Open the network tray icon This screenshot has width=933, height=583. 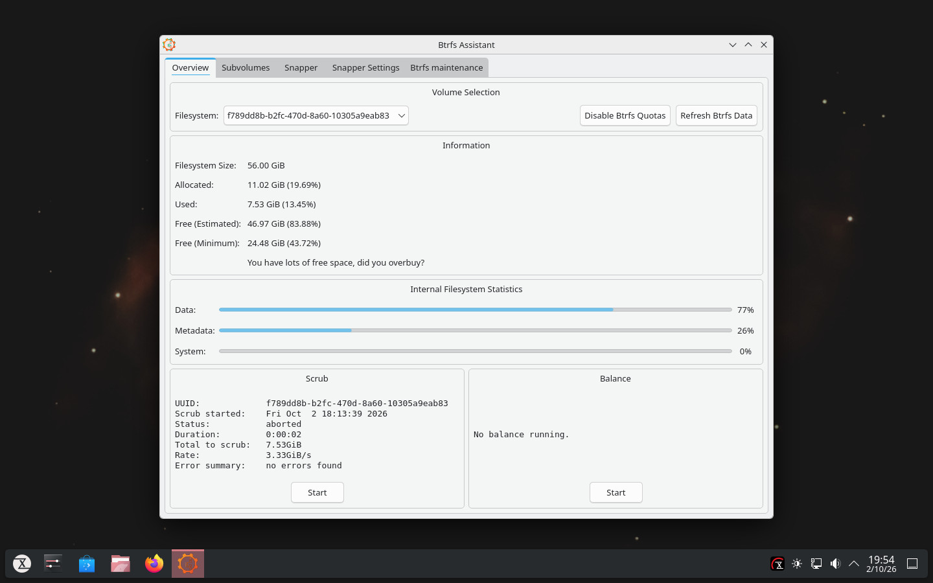(x=816, y=564)
